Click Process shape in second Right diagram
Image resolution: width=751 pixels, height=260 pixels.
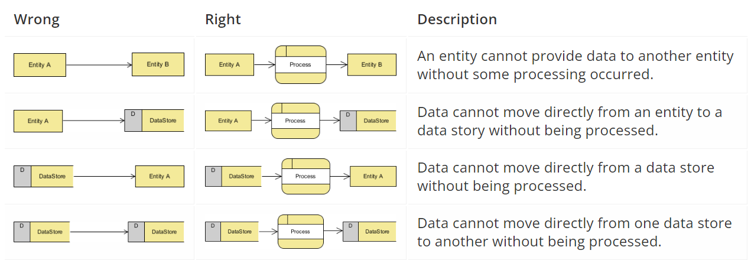[295, 121]
